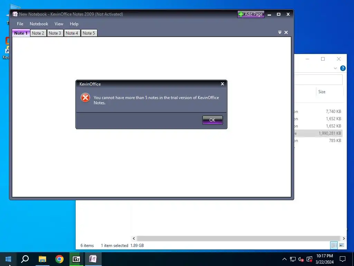Click the red error icon in dialog
Viewport: 354px width, 266px height.
tap(85, 98)
